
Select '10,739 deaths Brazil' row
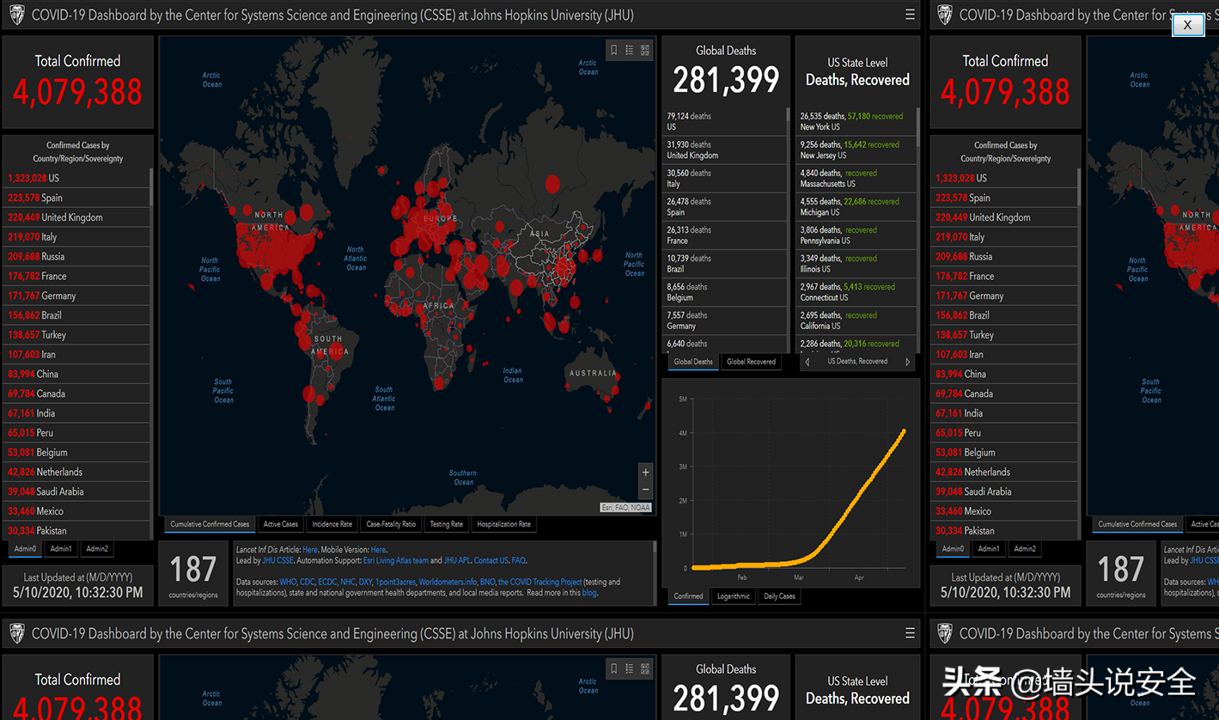[x=724, y=264]
